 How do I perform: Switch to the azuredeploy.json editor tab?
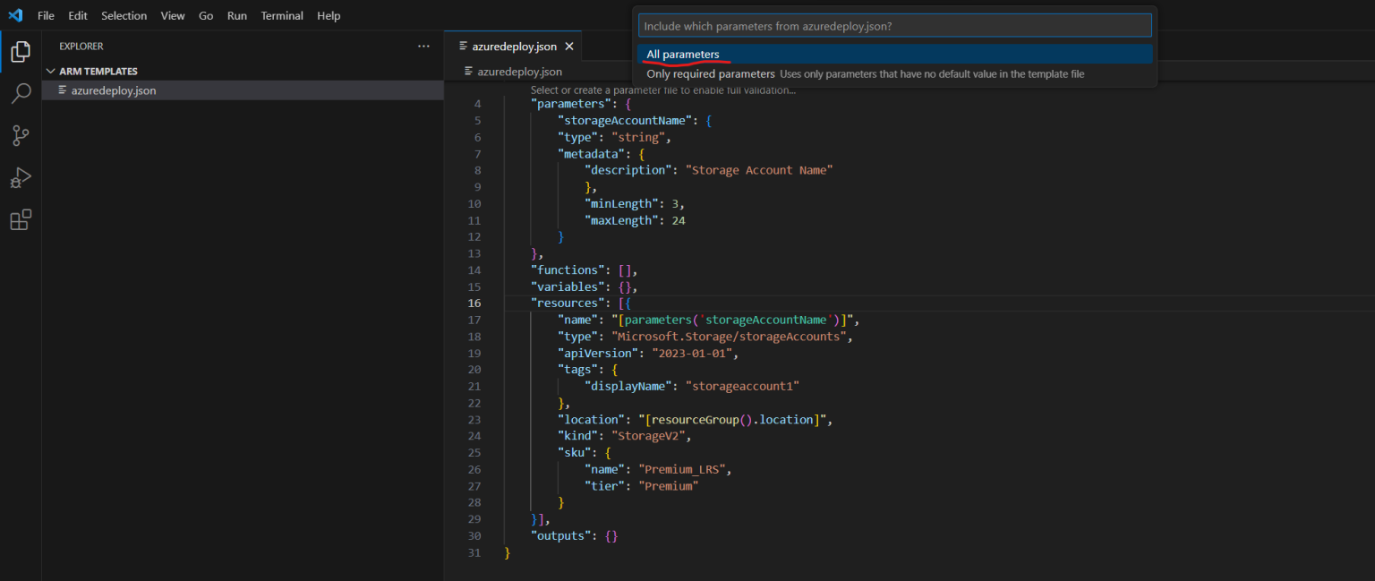coord(513,45)
